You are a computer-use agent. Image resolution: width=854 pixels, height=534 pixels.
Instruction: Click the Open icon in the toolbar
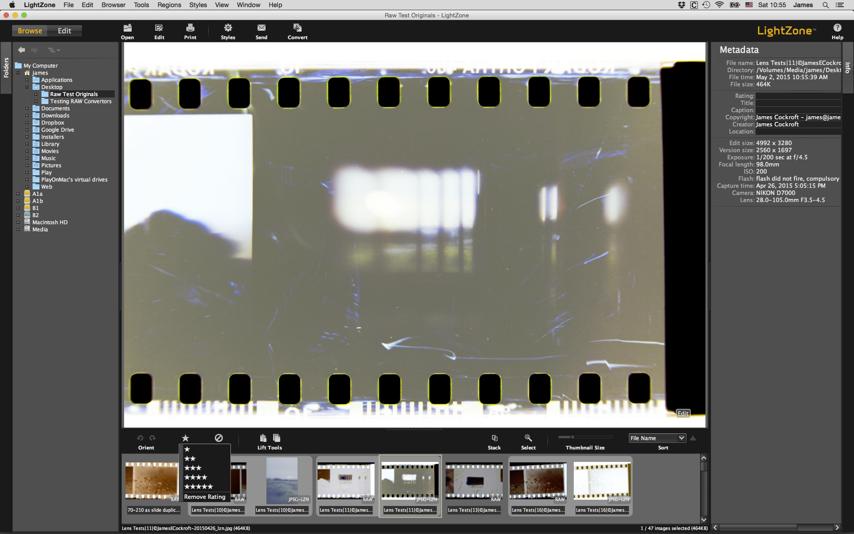click(127, 31)
